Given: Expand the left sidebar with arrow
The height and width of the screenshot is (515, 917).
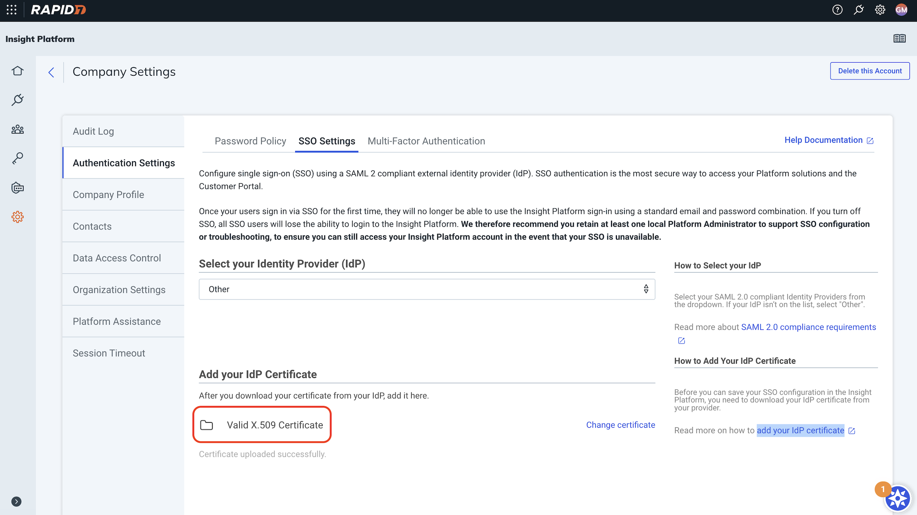Looking at the screenshot, I should (16, 502).
